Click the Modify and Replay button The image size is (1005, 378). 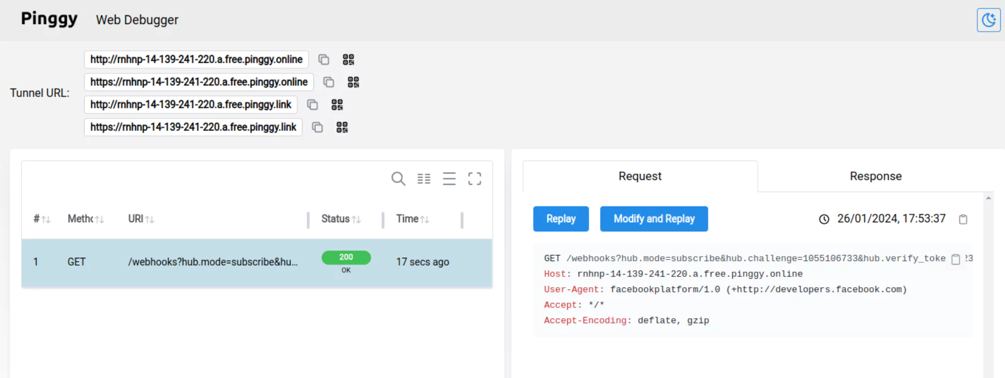(x=654, y=219)
